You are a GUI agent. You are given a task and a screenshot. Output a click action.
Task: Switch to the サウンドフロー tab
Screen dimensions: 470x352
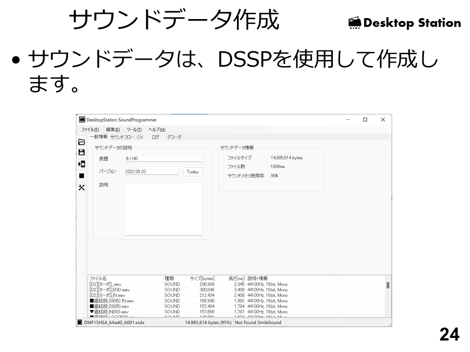[122, 137]
